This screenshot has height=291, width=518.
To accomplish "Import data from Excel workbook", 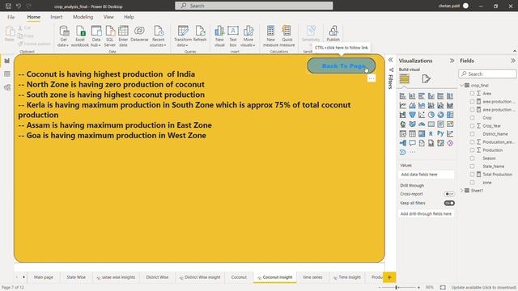I will tap(80, 36).
